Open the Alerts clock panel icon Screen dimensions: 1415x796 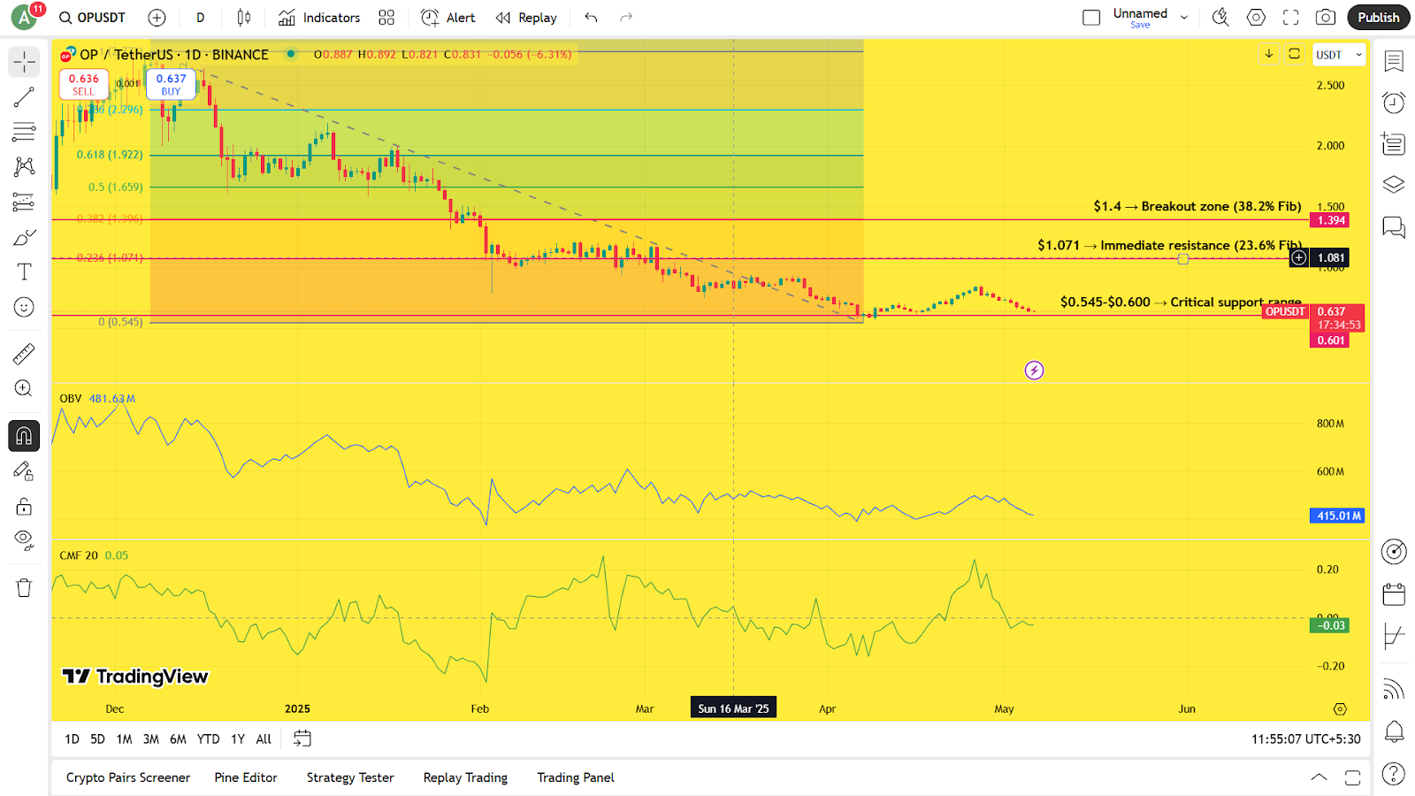pos(1394,103)
